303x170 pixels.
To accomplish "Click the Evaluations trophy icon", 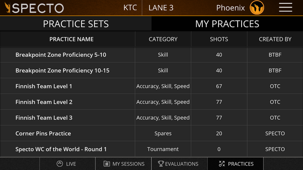I will (161, 164).
